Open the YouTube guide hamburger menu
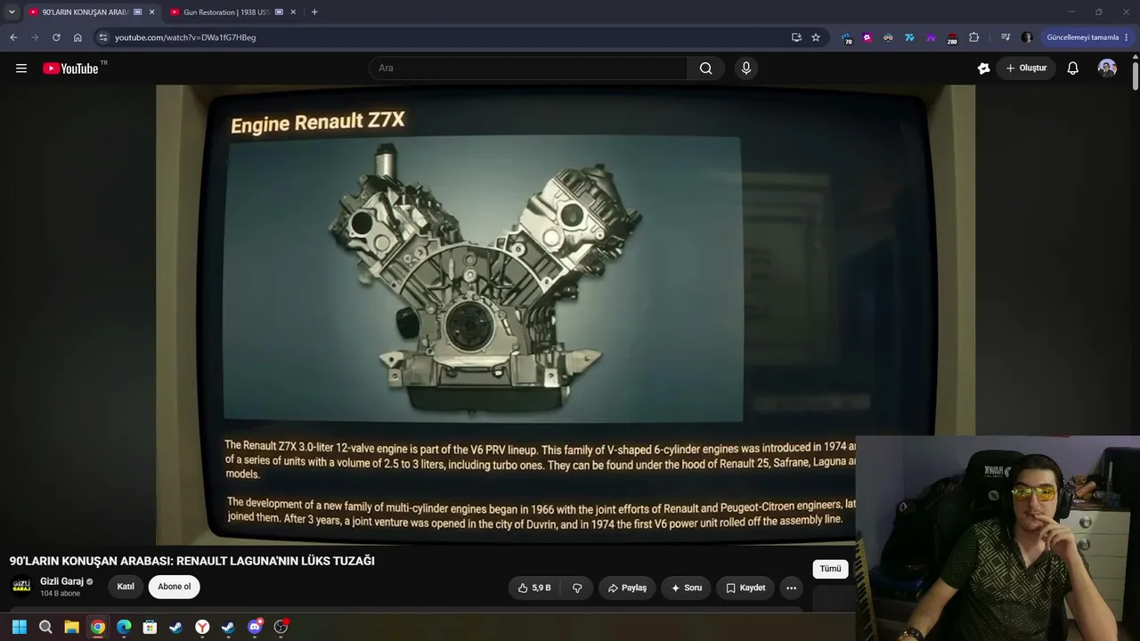 pyautogui.click(x=21, y=69)
